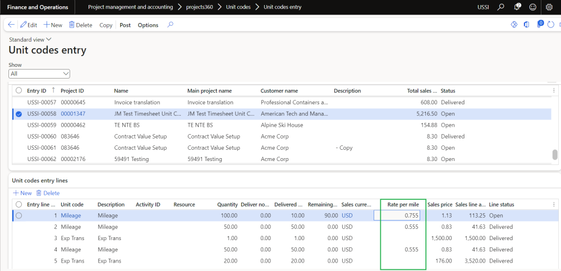Click the back arrow in the action pane
Viewport: 561px width, 271px height.
click(x=11, y=25)
